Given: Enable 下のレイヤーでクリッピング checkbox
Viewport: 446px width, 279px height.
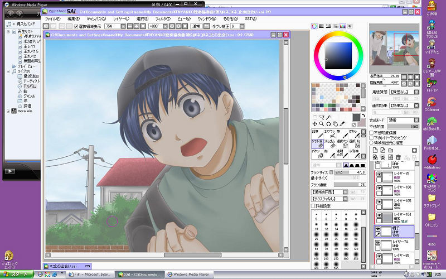Looking at the screenshot, I should click(371, 138).
